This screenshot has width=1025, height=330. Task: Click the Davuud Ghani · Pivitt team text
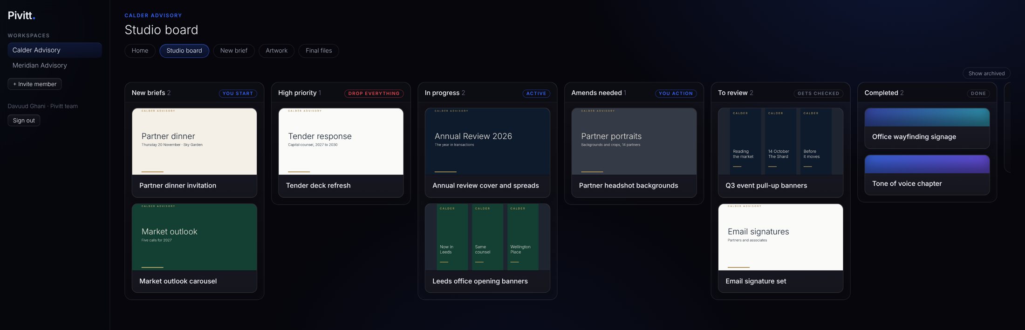click(43, 106)
